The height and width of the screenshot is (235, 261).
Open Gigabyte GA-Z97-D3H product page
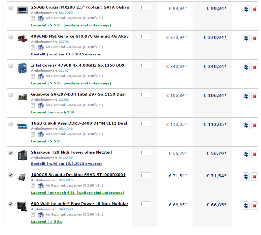point(78,94)
